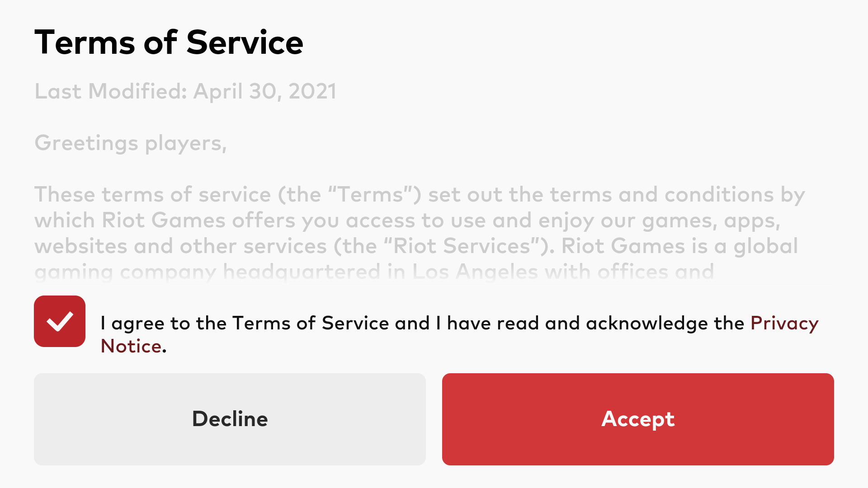Image resolution: width=868 pixels, height=488 pixels.
Task: Accept the Terms of Service
Action: click(x=638, y=419)
